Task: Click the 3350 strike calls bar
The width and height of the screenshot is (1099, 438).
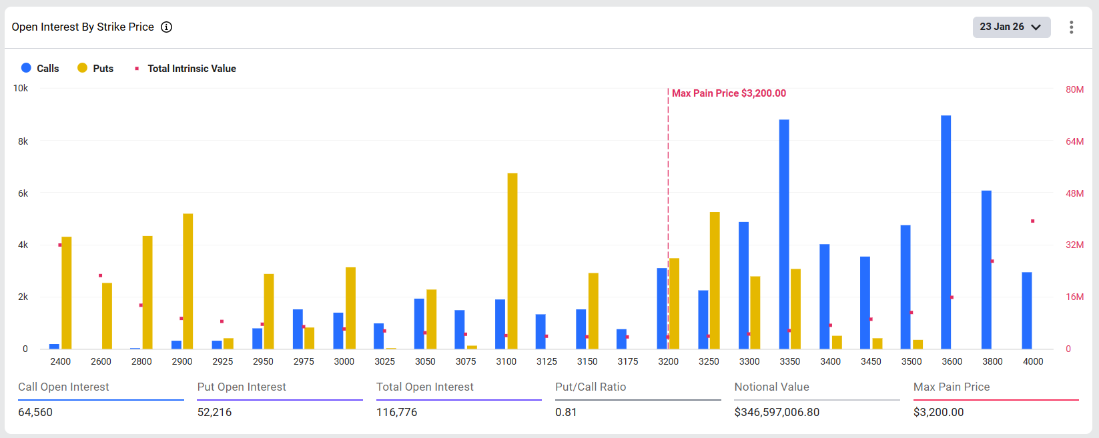Action: 784,234
